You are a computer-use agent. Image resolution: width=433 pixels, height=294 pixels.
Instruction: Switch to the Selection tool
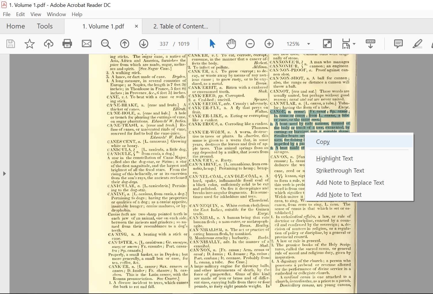click(212, 44)
